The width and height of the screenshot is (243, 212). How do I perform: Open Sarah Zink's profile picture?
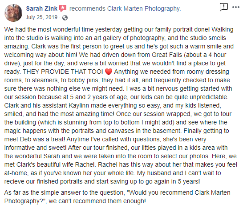pyautogui.click(x=13, y=13)
